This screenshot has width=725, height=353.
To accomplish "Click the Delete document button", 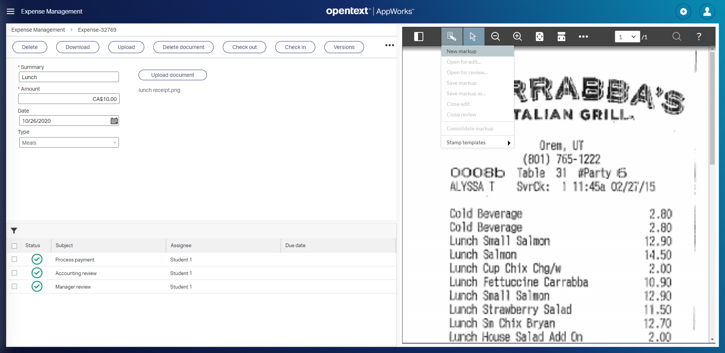I will tap(184, 47).
